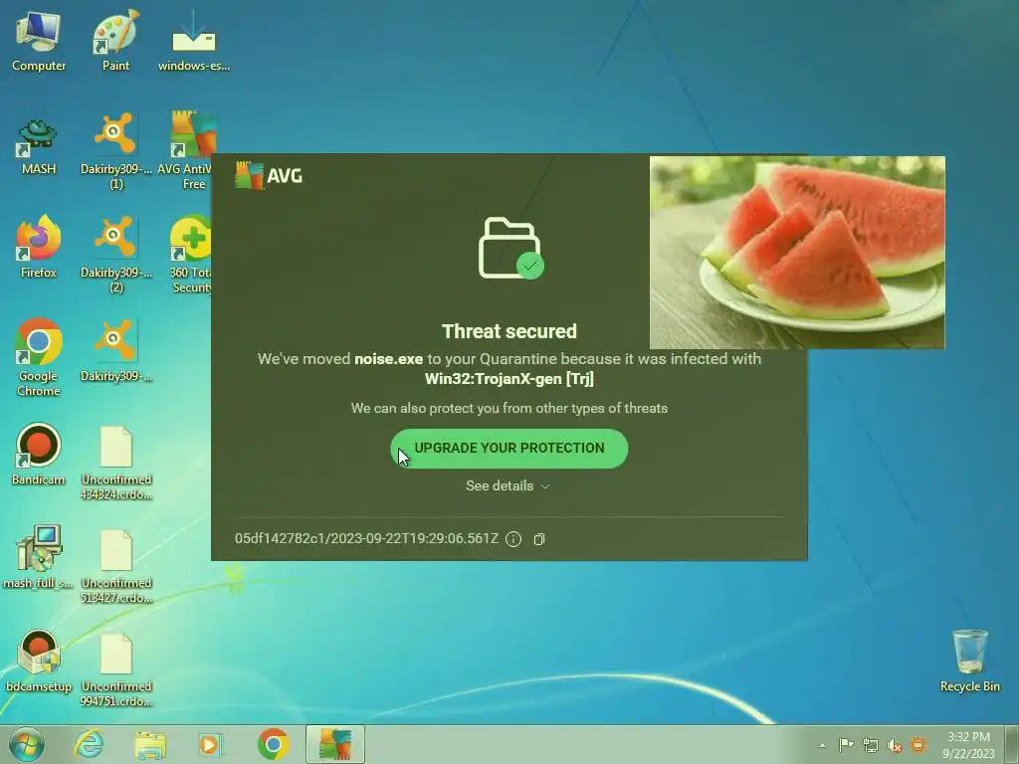Open the MASH desktop shortcut
The image size is (1019, 764).
tap(39, 146)
